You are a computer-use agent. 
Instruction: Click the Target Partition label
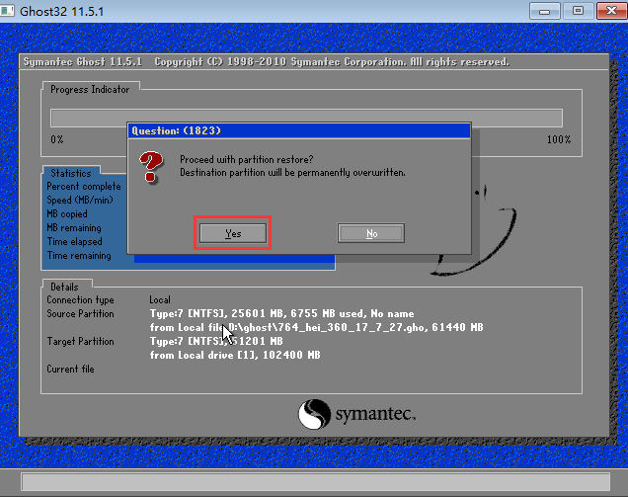click(80, 341)
